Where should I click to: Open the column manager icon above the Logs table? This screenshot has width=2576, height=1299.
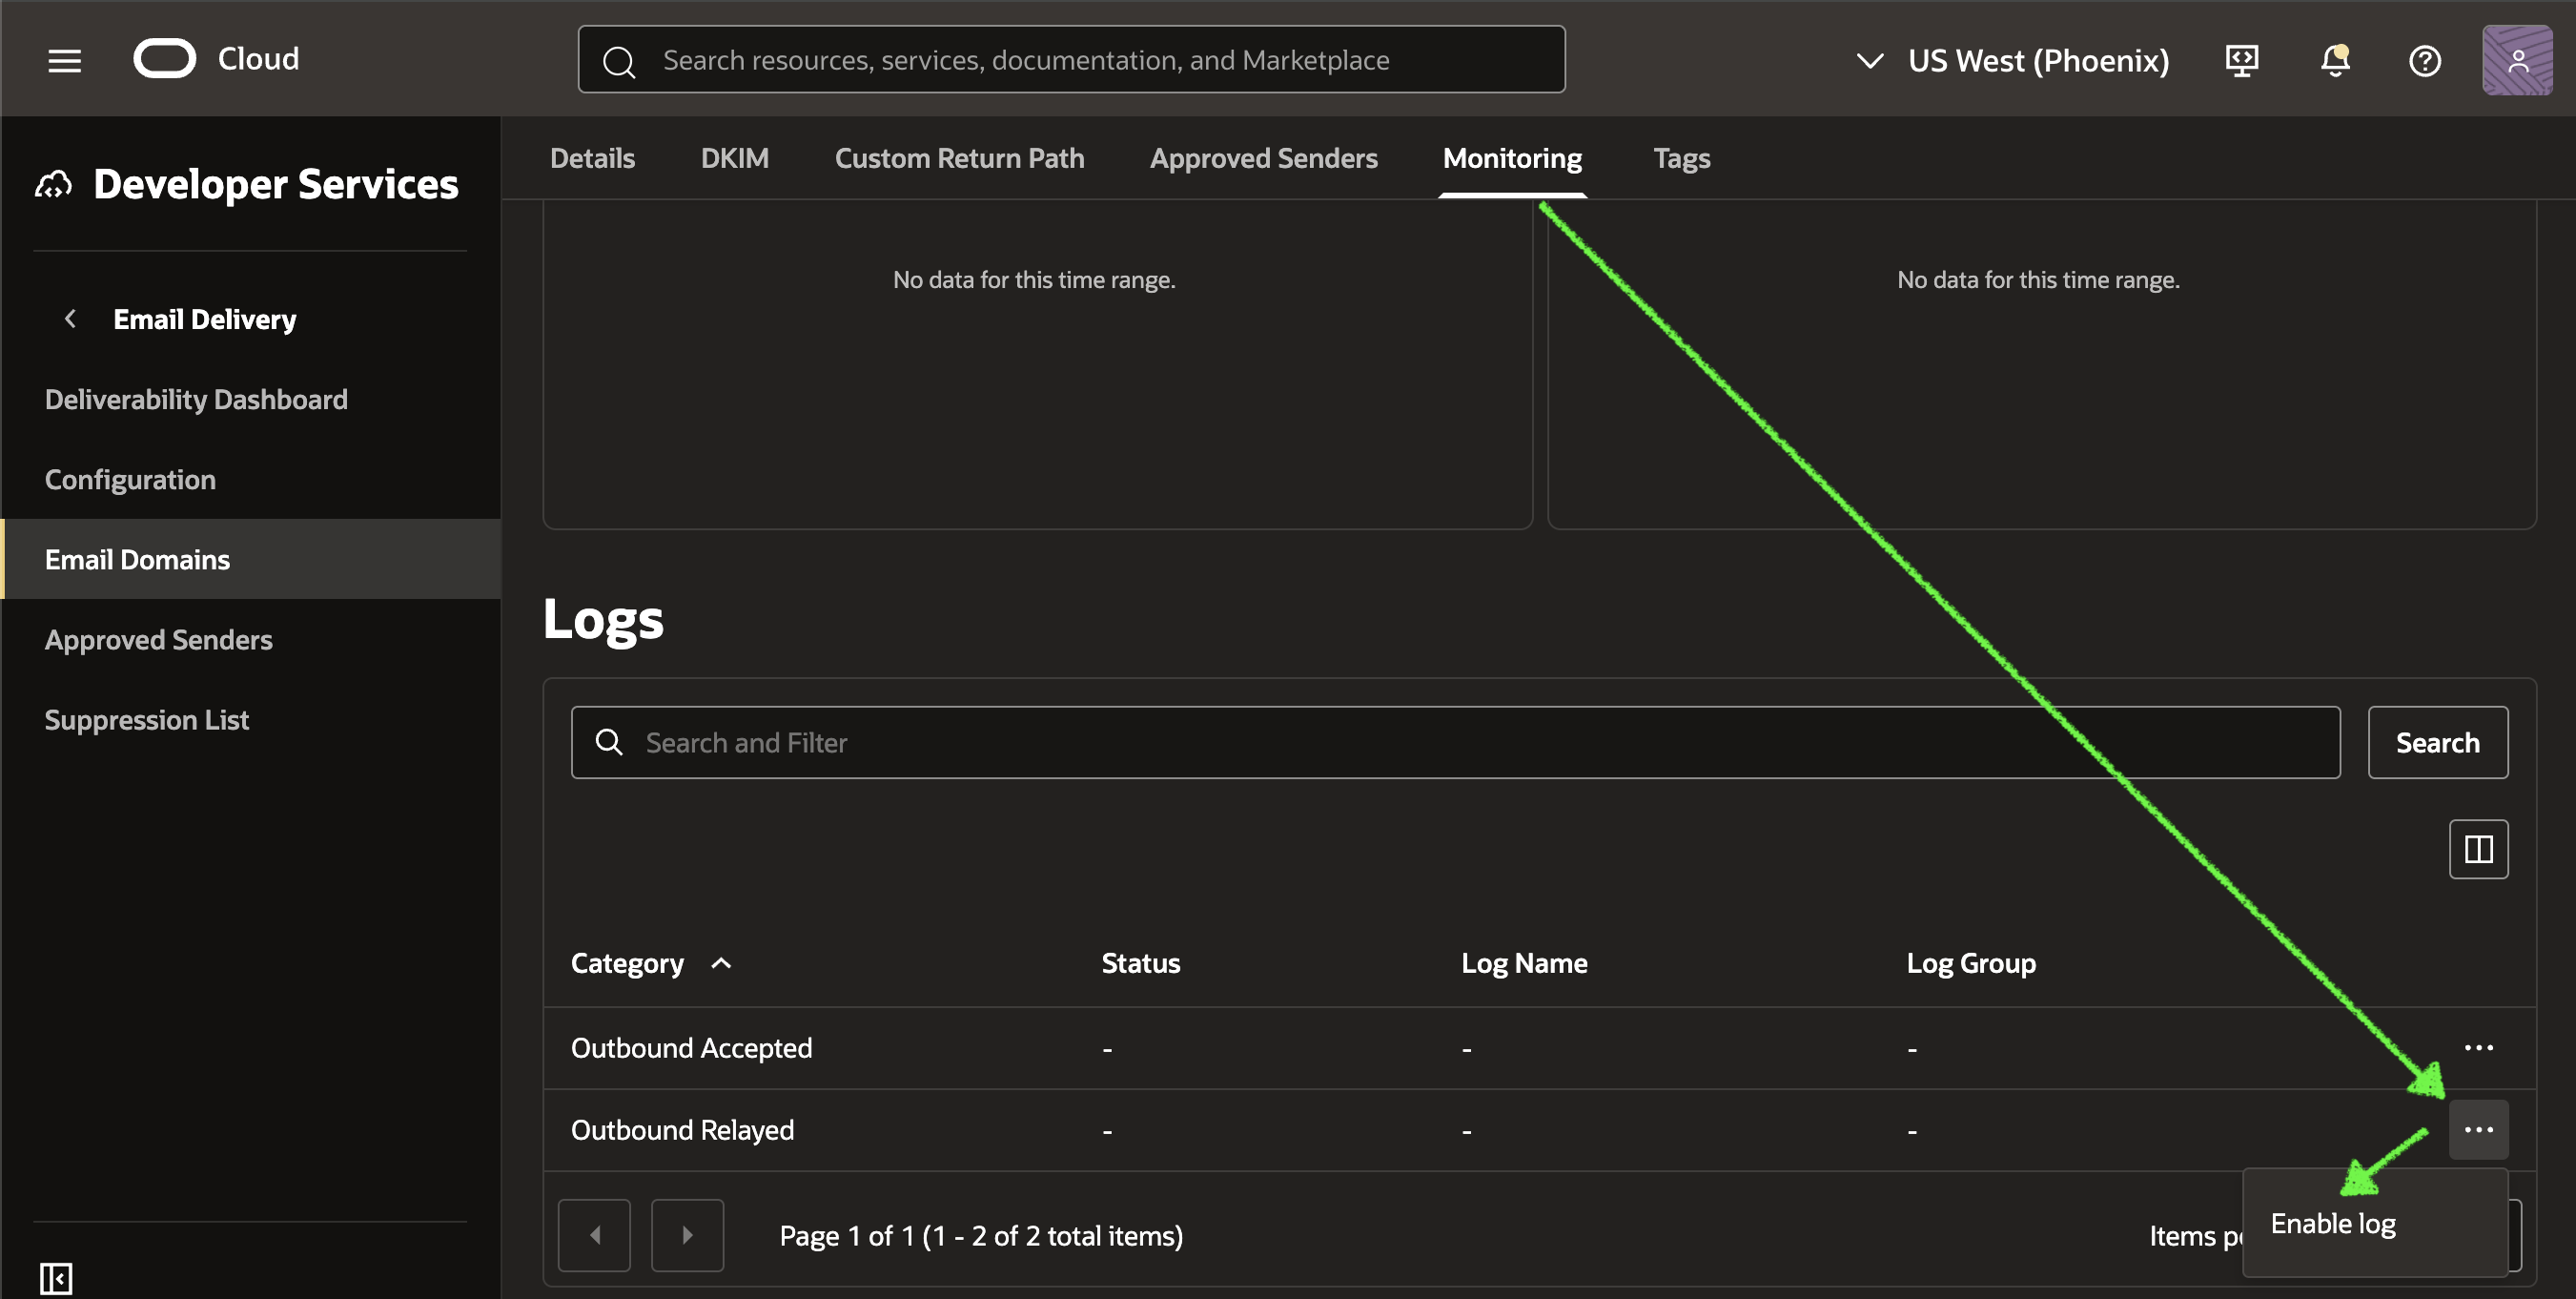pos(2479,849)
